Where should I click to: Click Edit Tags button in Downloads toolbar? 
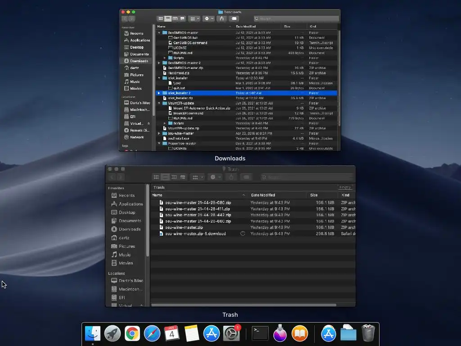click(234, 18)
